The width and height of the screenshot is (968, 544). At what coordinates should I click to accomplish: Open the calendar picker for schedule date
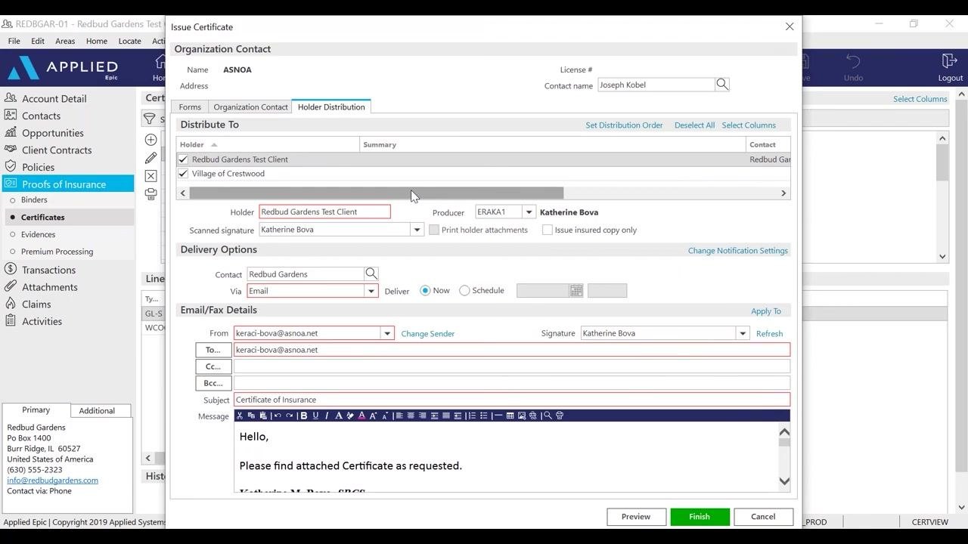coord(576,291)
